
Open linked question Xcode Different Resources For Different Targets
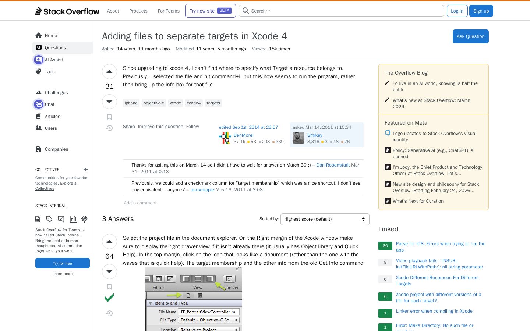[437, 281]
